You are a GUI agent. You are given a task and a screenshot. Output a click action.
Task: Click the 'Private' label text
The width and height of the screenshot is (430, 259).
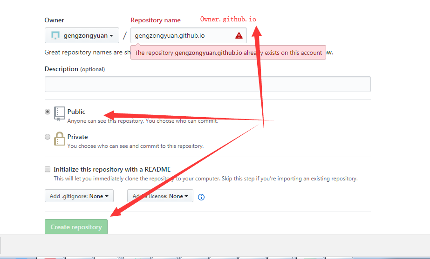tap(78, 137)
